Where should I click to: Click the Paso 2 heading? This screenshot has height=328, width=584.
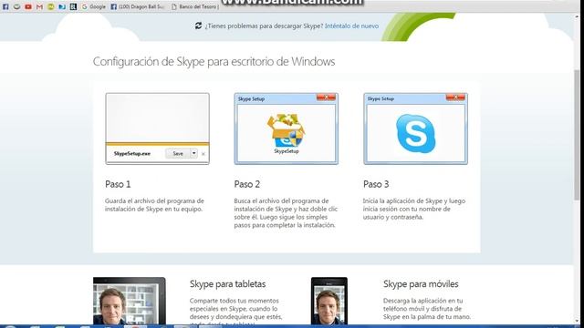[x=247, y=184]
